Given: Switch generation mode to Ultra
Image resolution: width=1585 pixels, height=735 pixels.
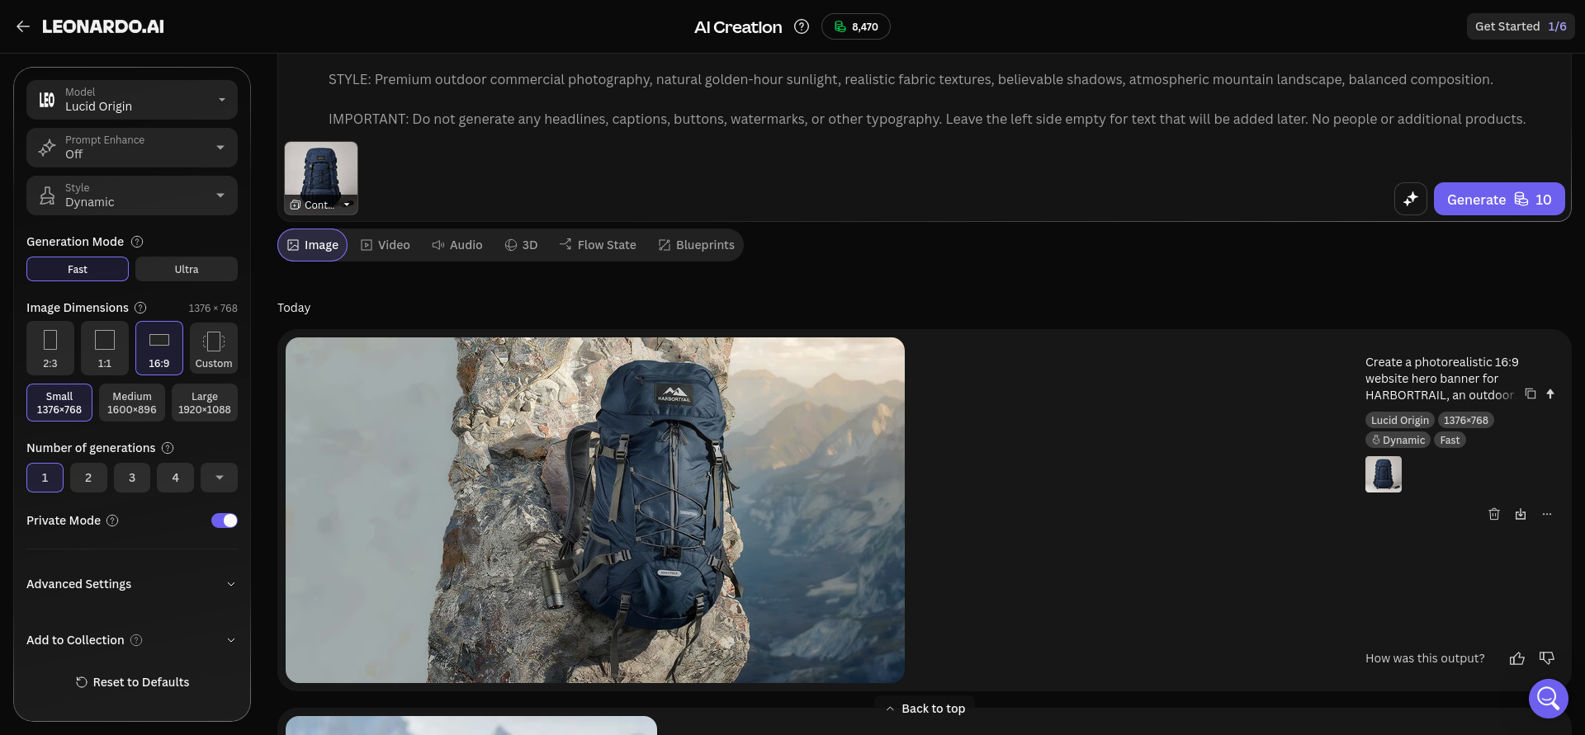Looking at the screenshot, I should tap(187, 269).
